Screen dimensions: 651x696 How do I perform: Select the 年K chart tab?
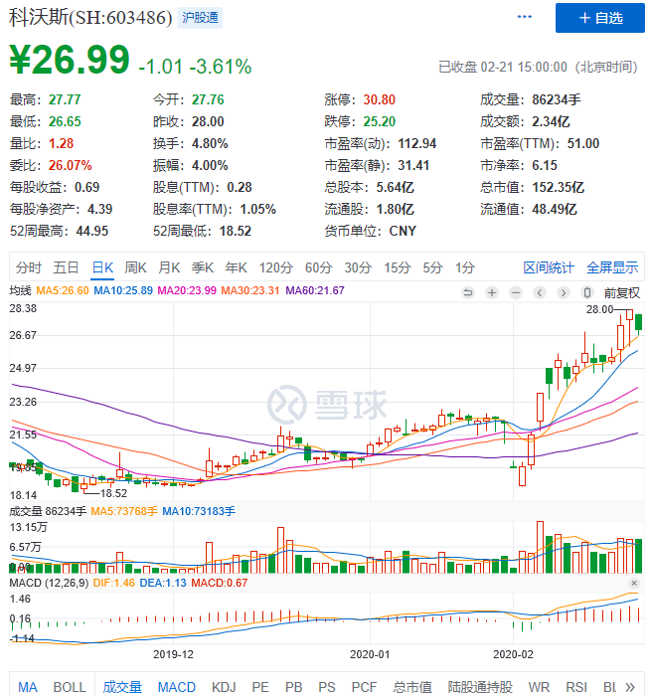click(x=237, y=267)
